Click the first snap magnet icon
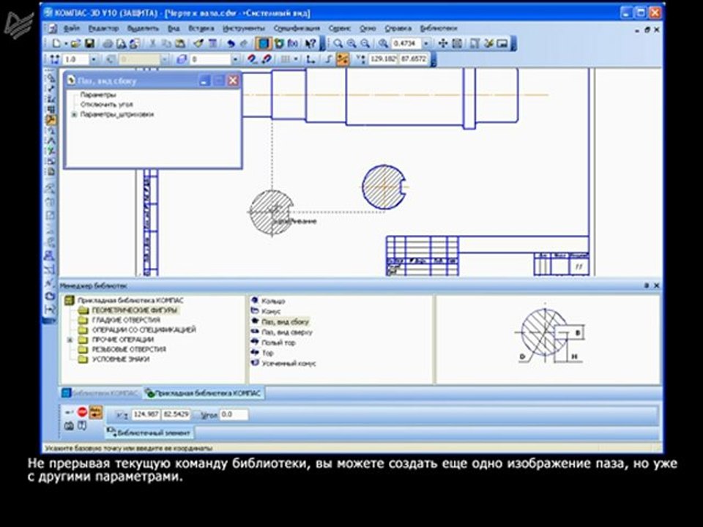 point(252,59)
